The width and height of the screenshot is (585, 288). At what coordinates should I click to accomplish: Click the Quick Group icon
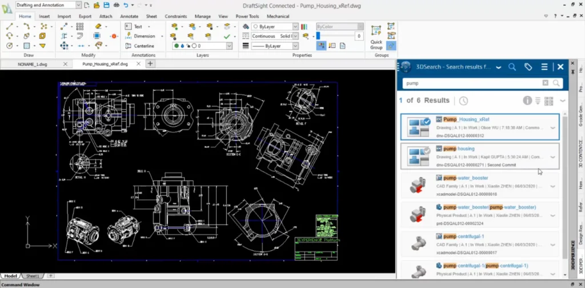click(376, 30)
